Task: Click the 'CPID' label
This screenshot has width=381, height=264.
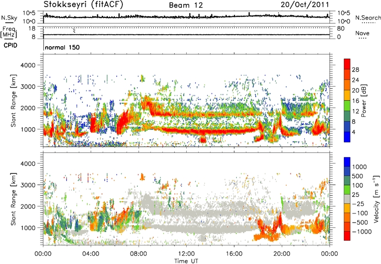Action: click(10, 45)
